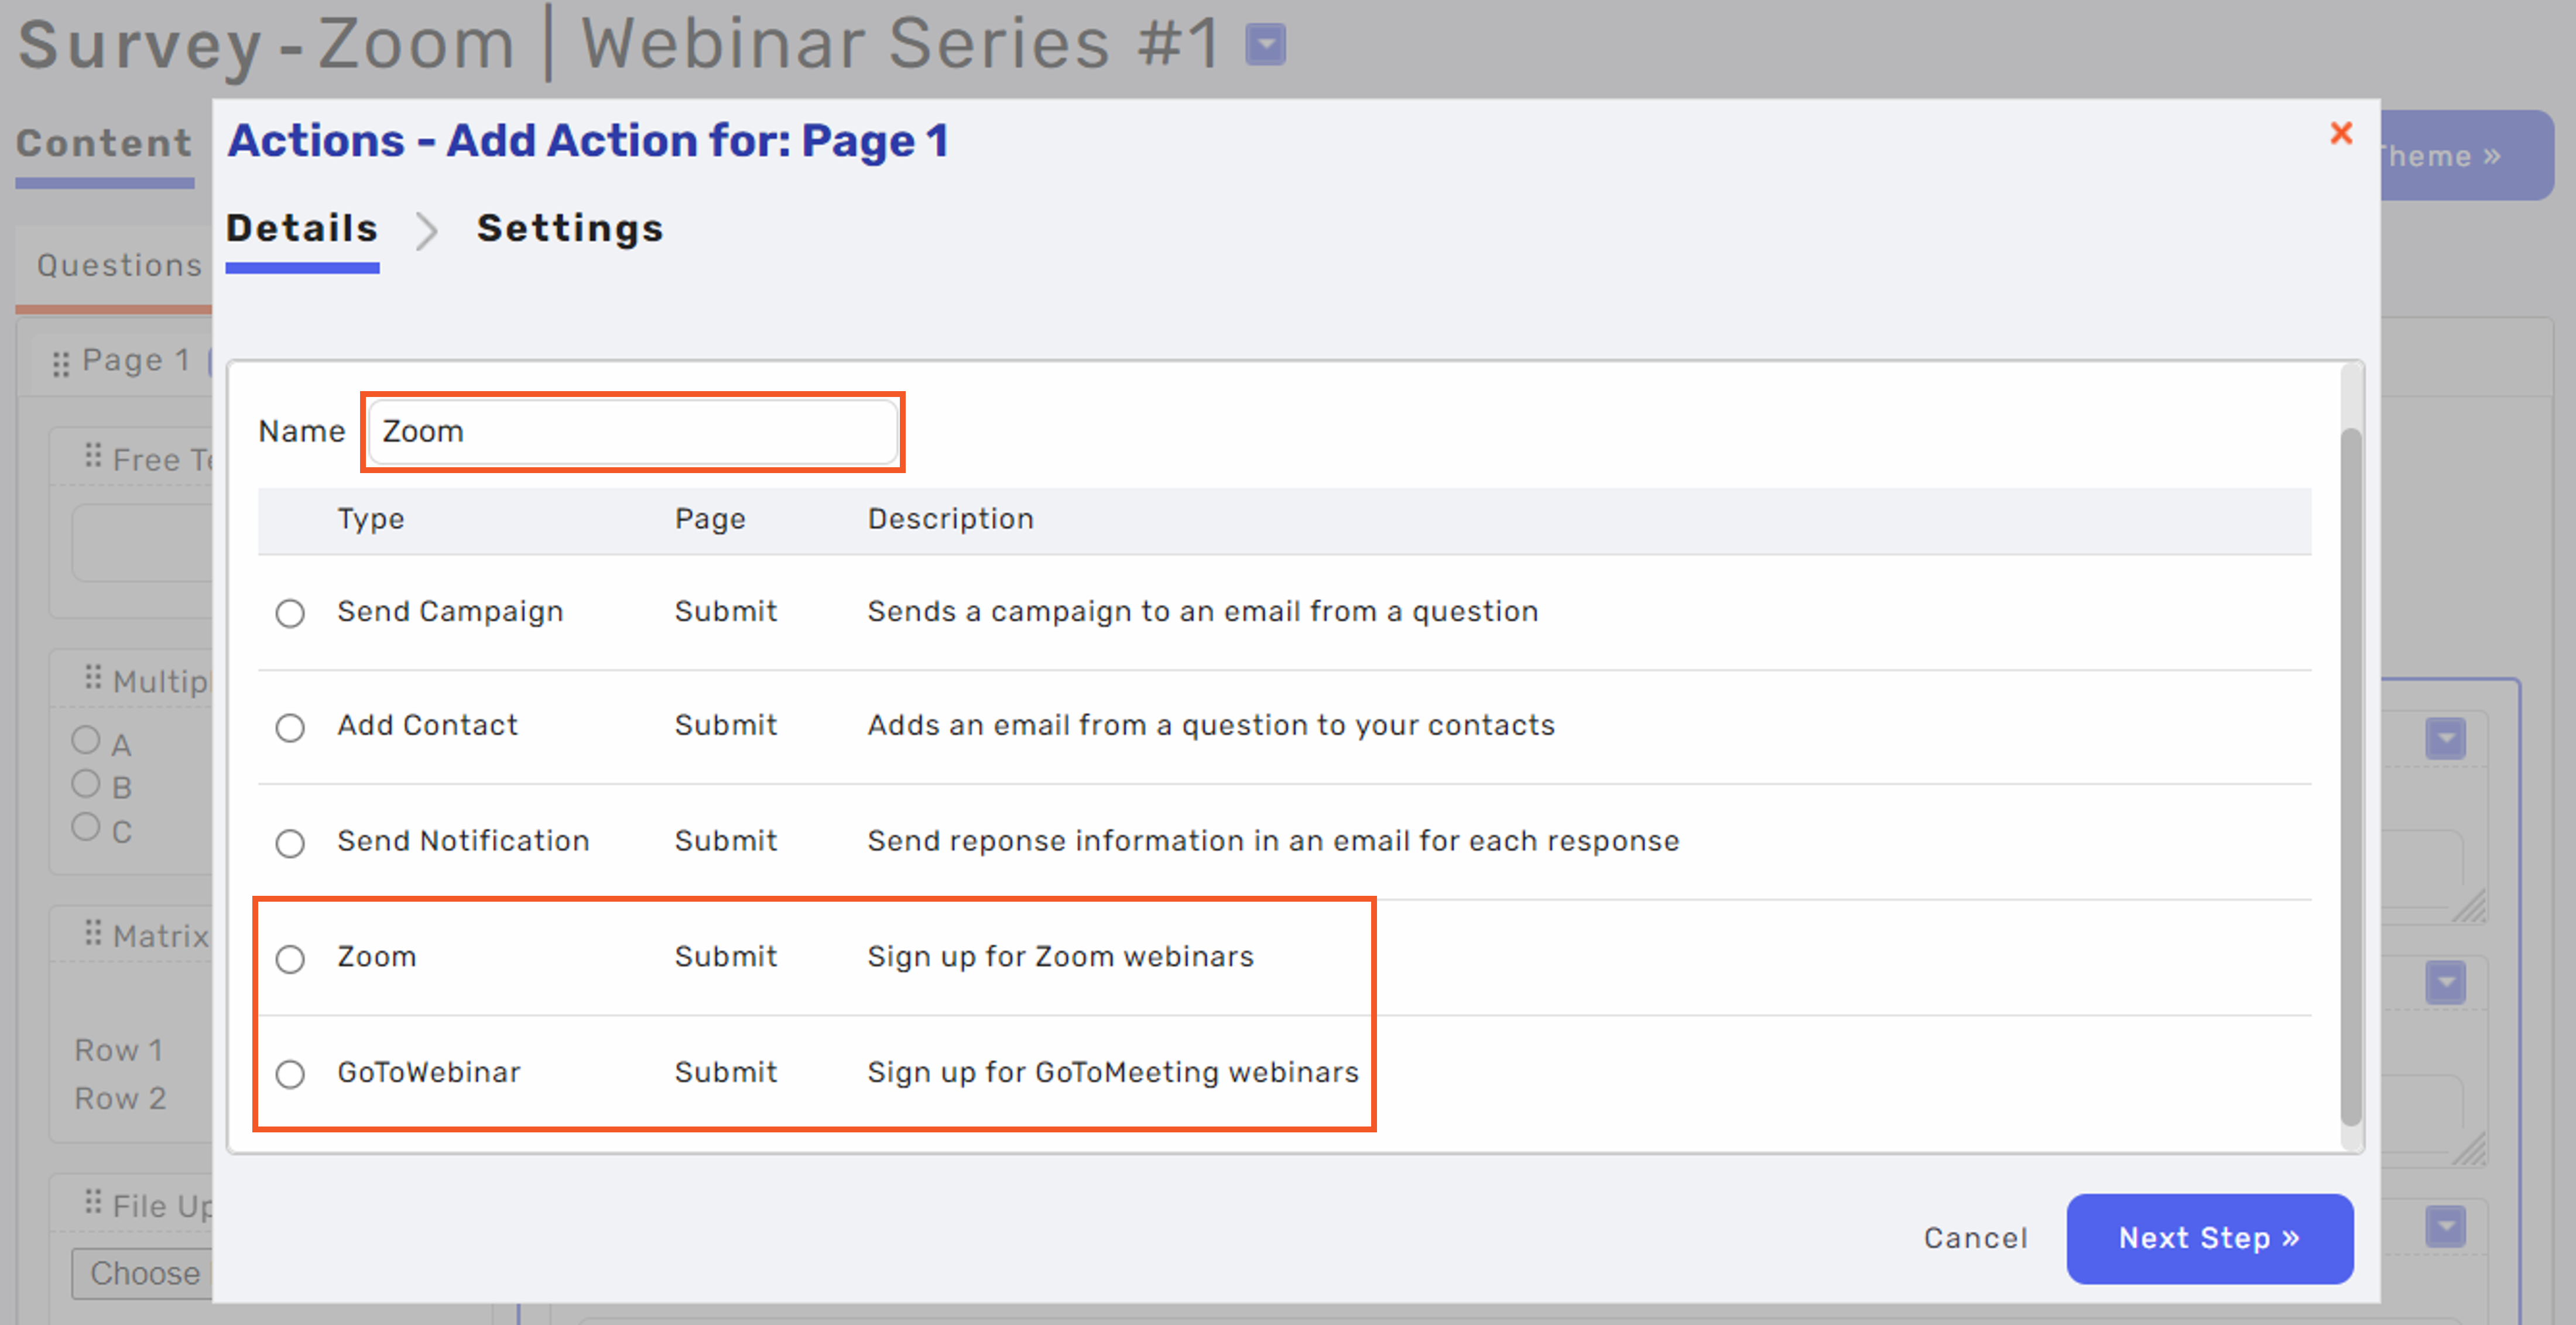
Task: Click the Choose file button in background
Action: (142, 1273)
